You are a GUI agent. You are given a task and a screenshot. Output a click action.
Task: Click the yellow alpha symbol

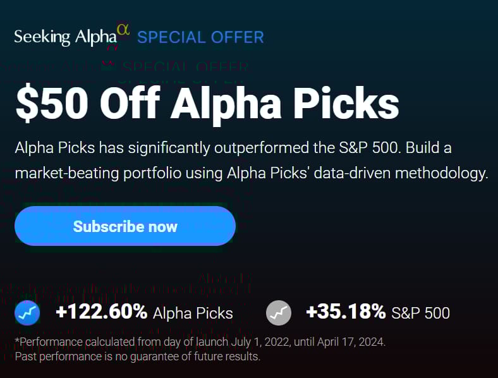click(123, 30)
